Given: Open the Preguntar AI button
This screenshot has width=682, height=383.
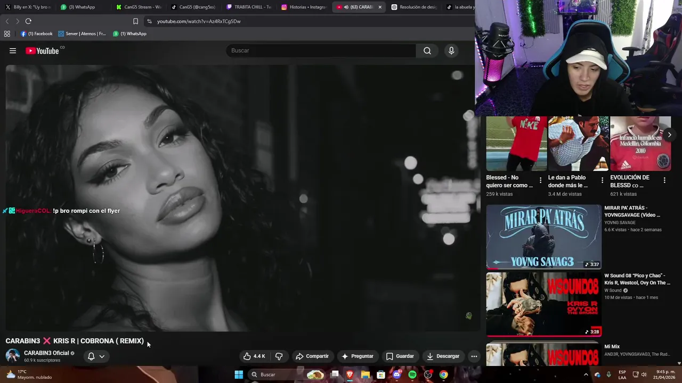Looking at the screenshot, I should (x=358, y=356).
